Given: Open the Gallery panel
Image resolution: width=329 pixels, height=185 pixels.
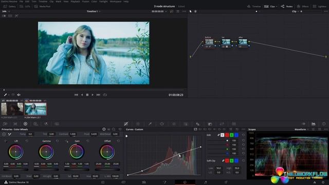Looking at the screenshot, I should point(9,7).
